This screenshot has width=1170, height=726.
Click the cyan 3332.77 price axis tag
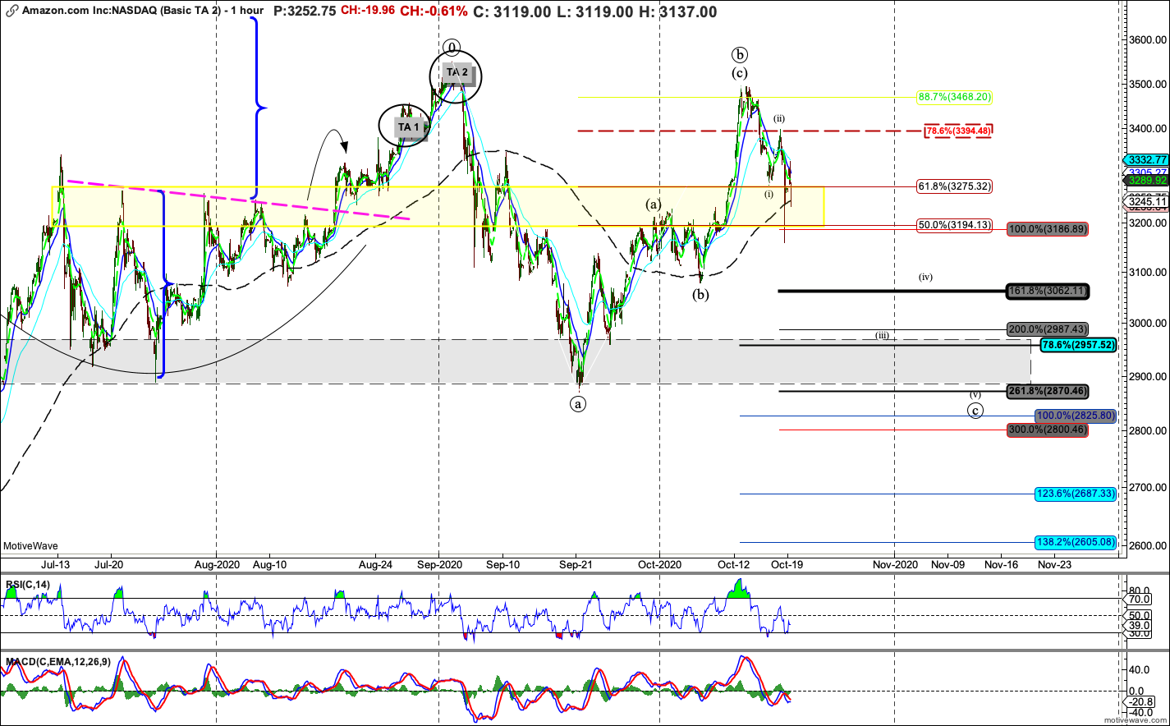coord(1148,159)
